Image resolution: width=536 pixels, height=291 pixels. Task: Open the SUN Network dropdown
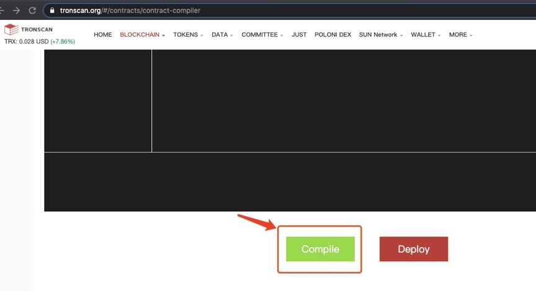coord(380,35)
